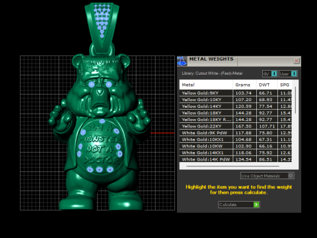
Task: Click the horizontal scrollbar under metals table
Action: [232, 166]
